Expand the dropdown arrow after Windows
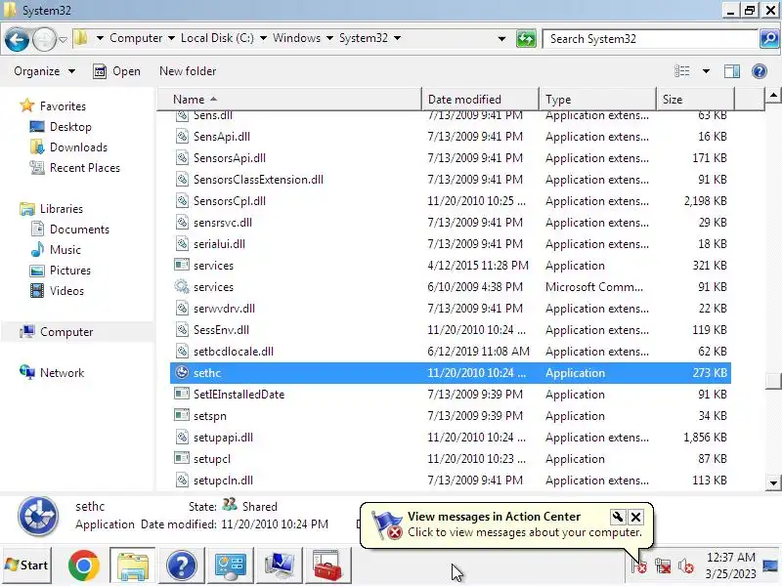Image resolution: width=782 pixels, height=586 pixels. click(x=329, y=38)
